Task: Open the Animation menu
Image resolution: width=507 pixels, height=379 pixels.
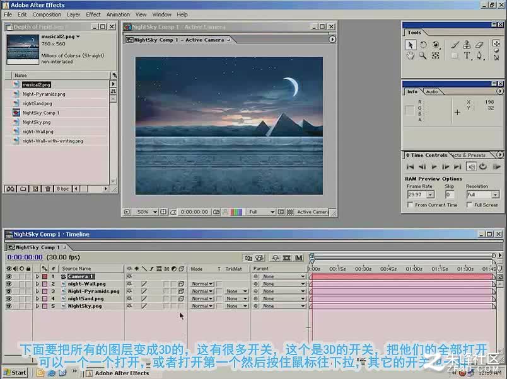Action: pos(118,14)
